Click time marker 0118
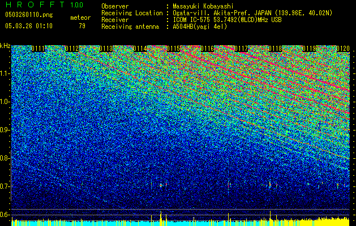356x226 pixels. click(275, 49)
